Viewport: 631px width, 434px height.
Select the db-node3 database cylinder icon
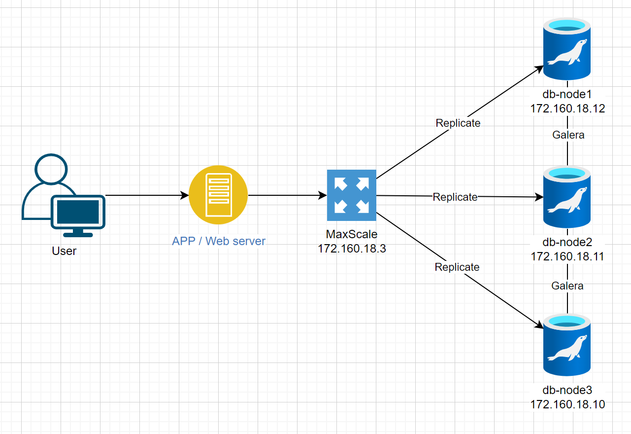567,345
